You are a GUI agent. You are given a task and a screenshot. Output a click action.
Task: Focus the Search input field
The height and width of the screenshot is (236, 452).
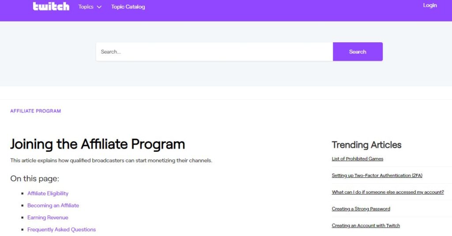(214, 52)
